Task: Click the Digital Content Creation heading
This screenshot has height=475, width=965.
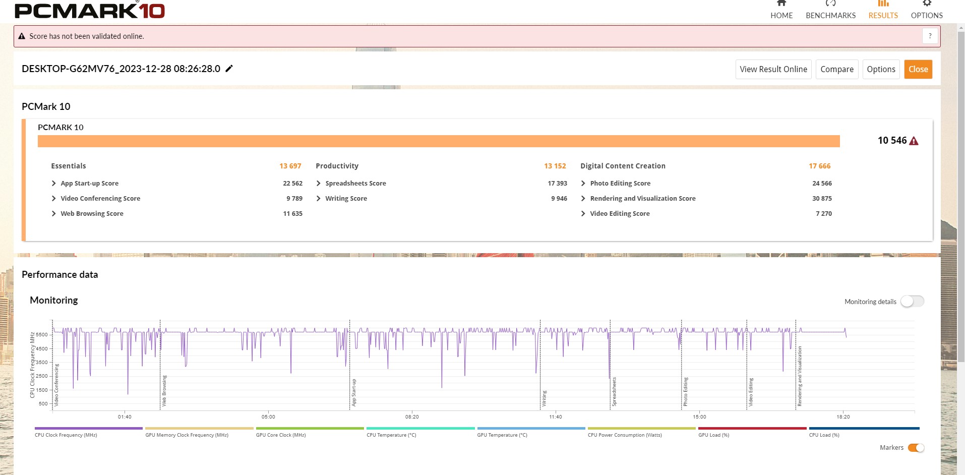Action: pyautogui.click(x=623, y=166)
